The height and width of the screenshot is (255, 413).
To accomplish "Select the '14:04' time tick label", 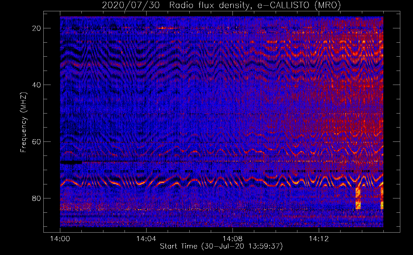I will click(x=146, y=239).
